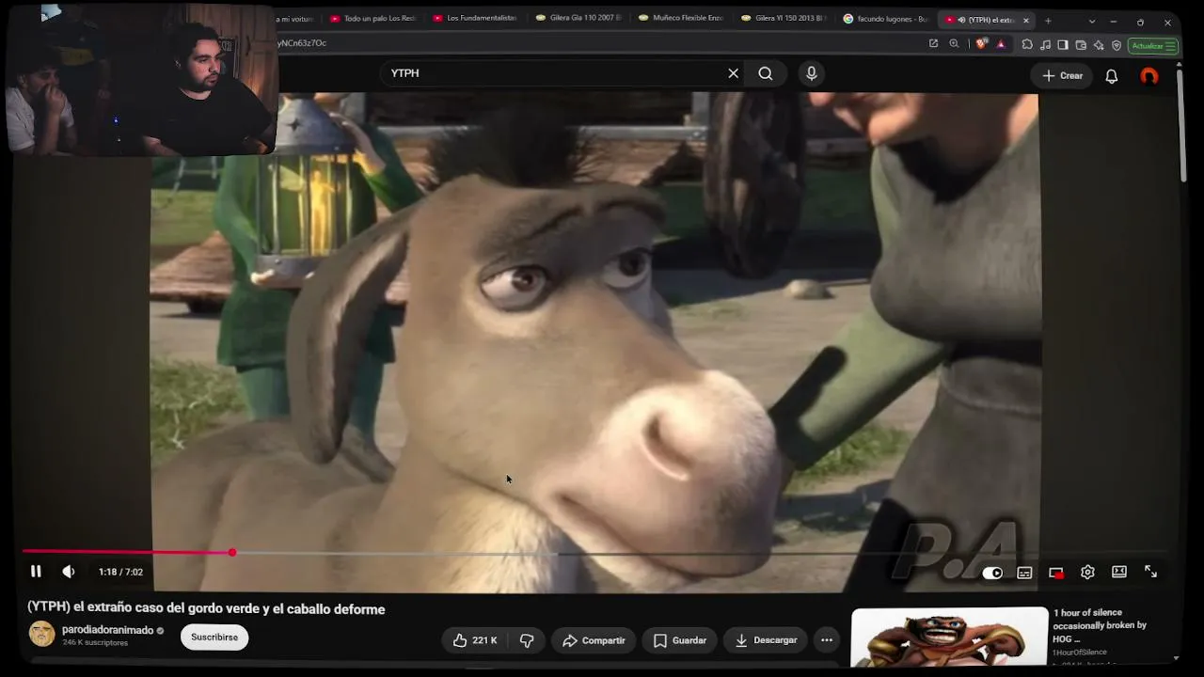Open the player settings gear
The width and height of the screenshot is (1204, 677).
point(1087,572)
